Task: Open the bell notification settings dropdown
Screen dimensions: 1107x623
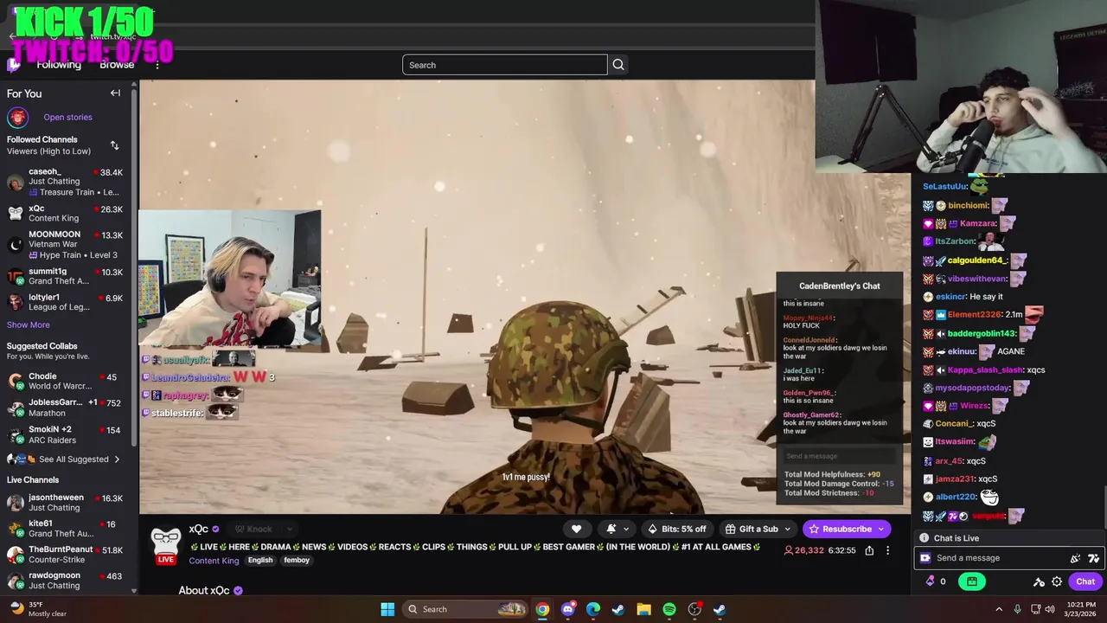Action: click(616, 529)
